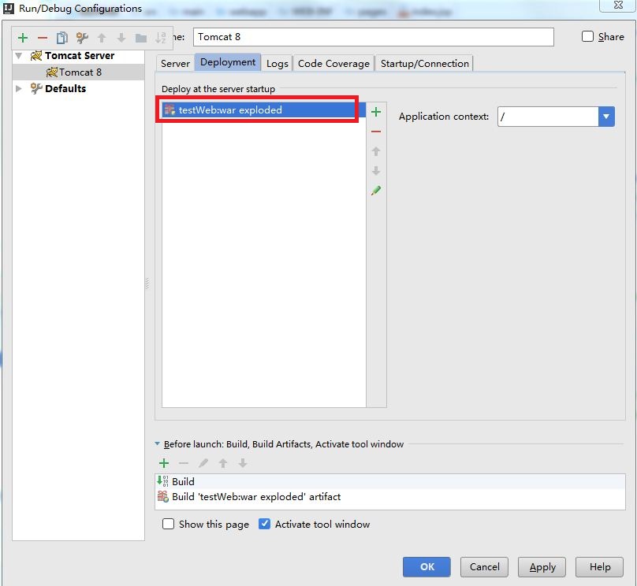Move deployment artifact up

pos(376,151)
